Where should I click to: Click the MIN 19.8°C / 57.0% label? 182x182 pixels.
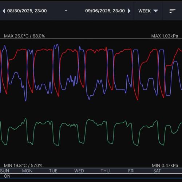pyautogui.click(x=23, y=166)
